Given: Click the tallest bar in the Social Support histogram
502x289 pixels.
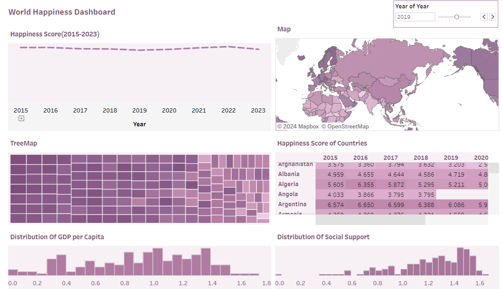Looking at the screenshot, I should tap(460, 261).
